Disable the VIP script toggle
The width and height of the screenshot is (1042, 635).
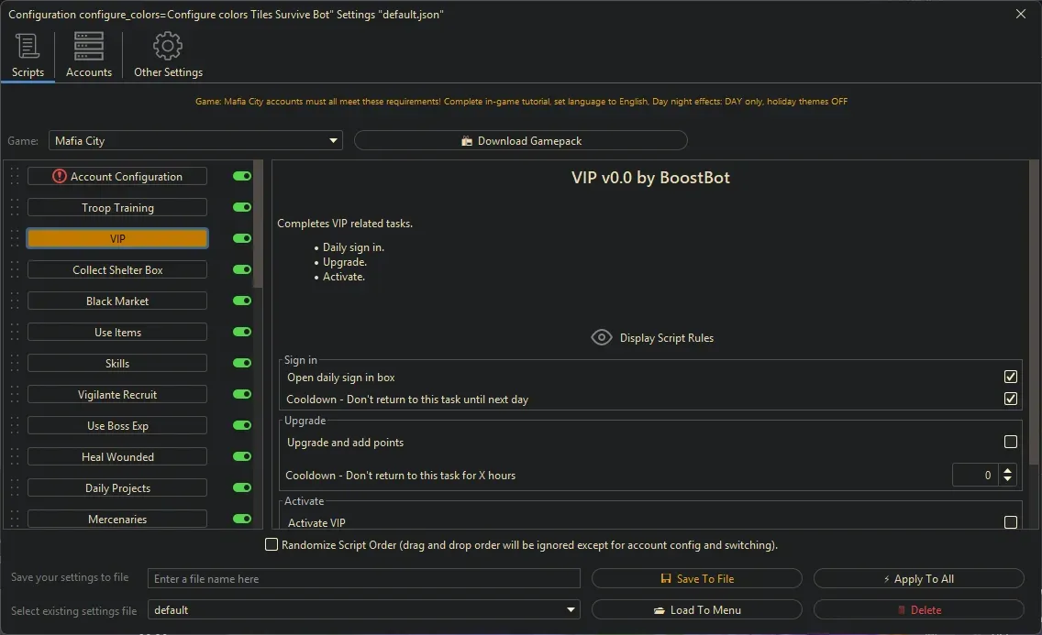pyautogui.click(x=242, y=239)
